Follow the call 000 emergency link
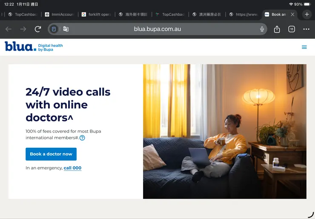315x219 pixels. coord(72,168)
